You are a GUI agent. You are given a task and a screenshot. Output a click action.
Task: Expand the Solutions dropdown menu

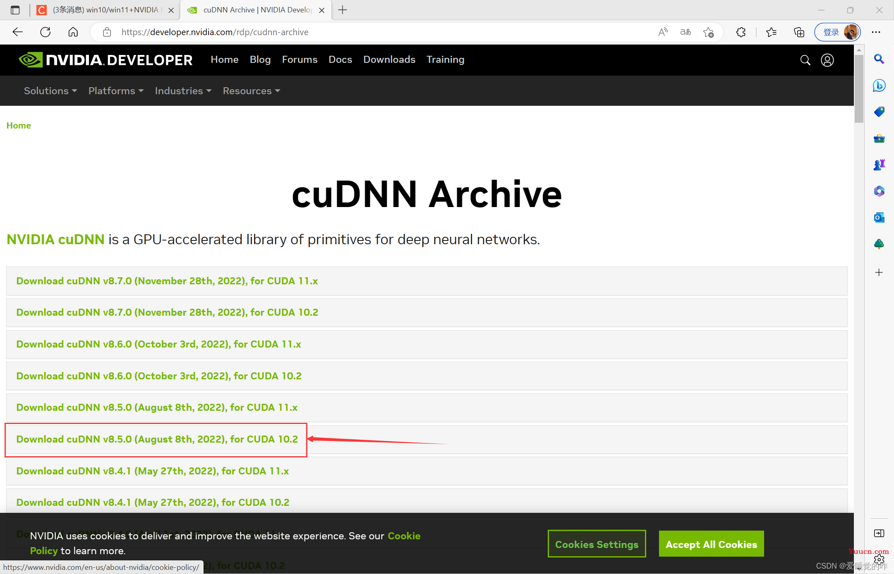pos(50,91)
